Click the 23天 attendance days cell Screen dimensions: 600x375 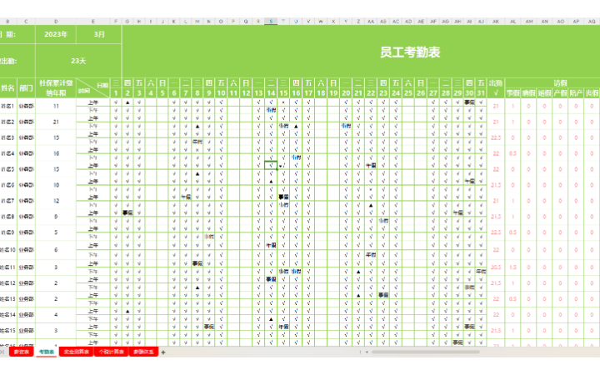pyautogui.click(x=78, y=61)
